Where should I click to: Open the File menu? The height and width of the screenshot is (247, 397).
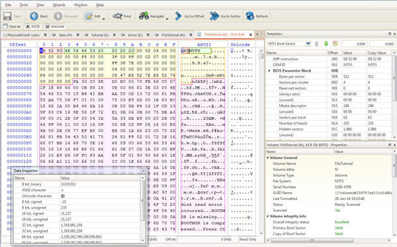(8, 5)
